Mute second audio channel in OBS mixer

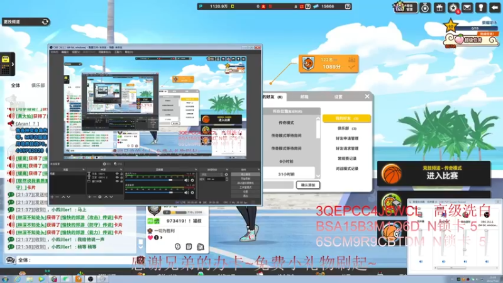tap(186, 192)
